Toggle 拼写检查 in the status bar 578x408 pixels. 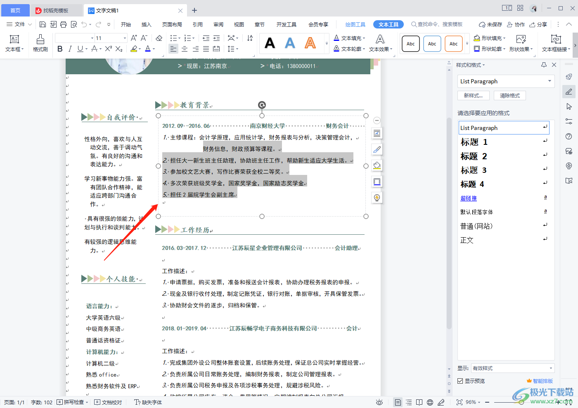[x=73, y=402]
